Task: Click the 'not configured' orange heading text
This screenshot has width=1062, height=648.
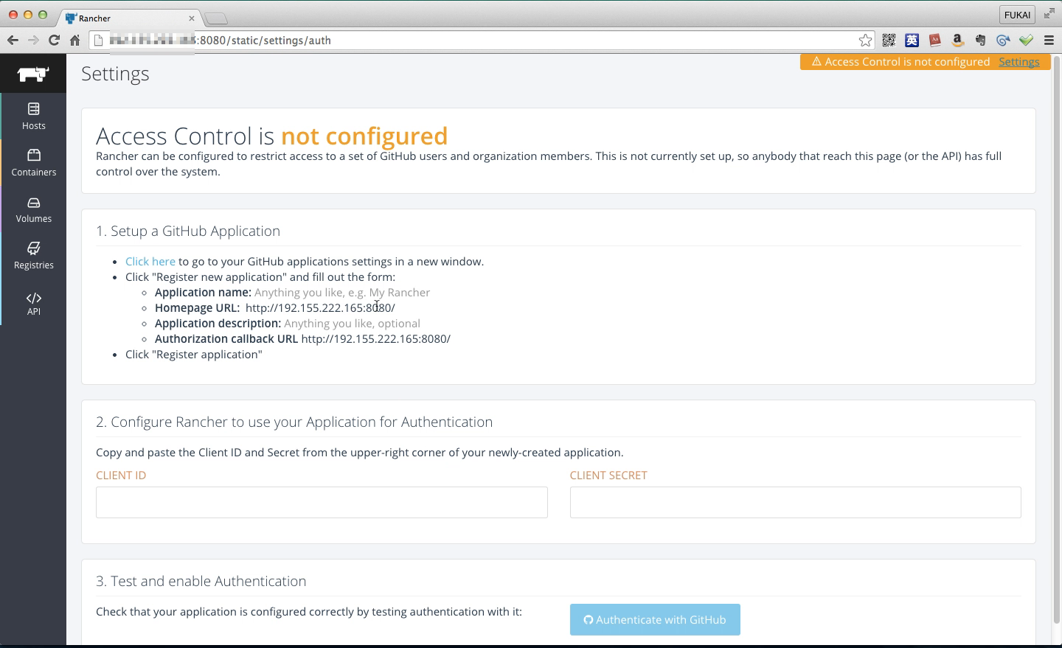Action: click(364, 136)
